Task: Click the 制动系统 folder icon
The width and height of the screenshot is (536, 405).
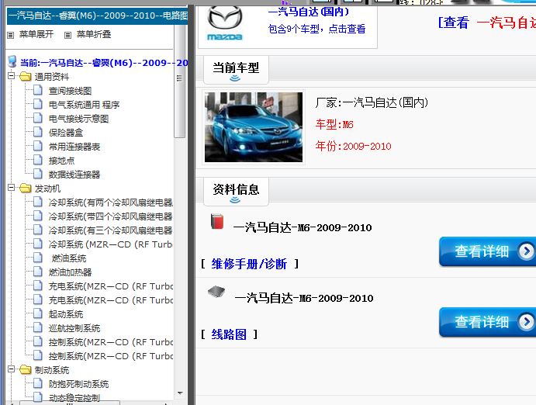Action: coord(26,369)
